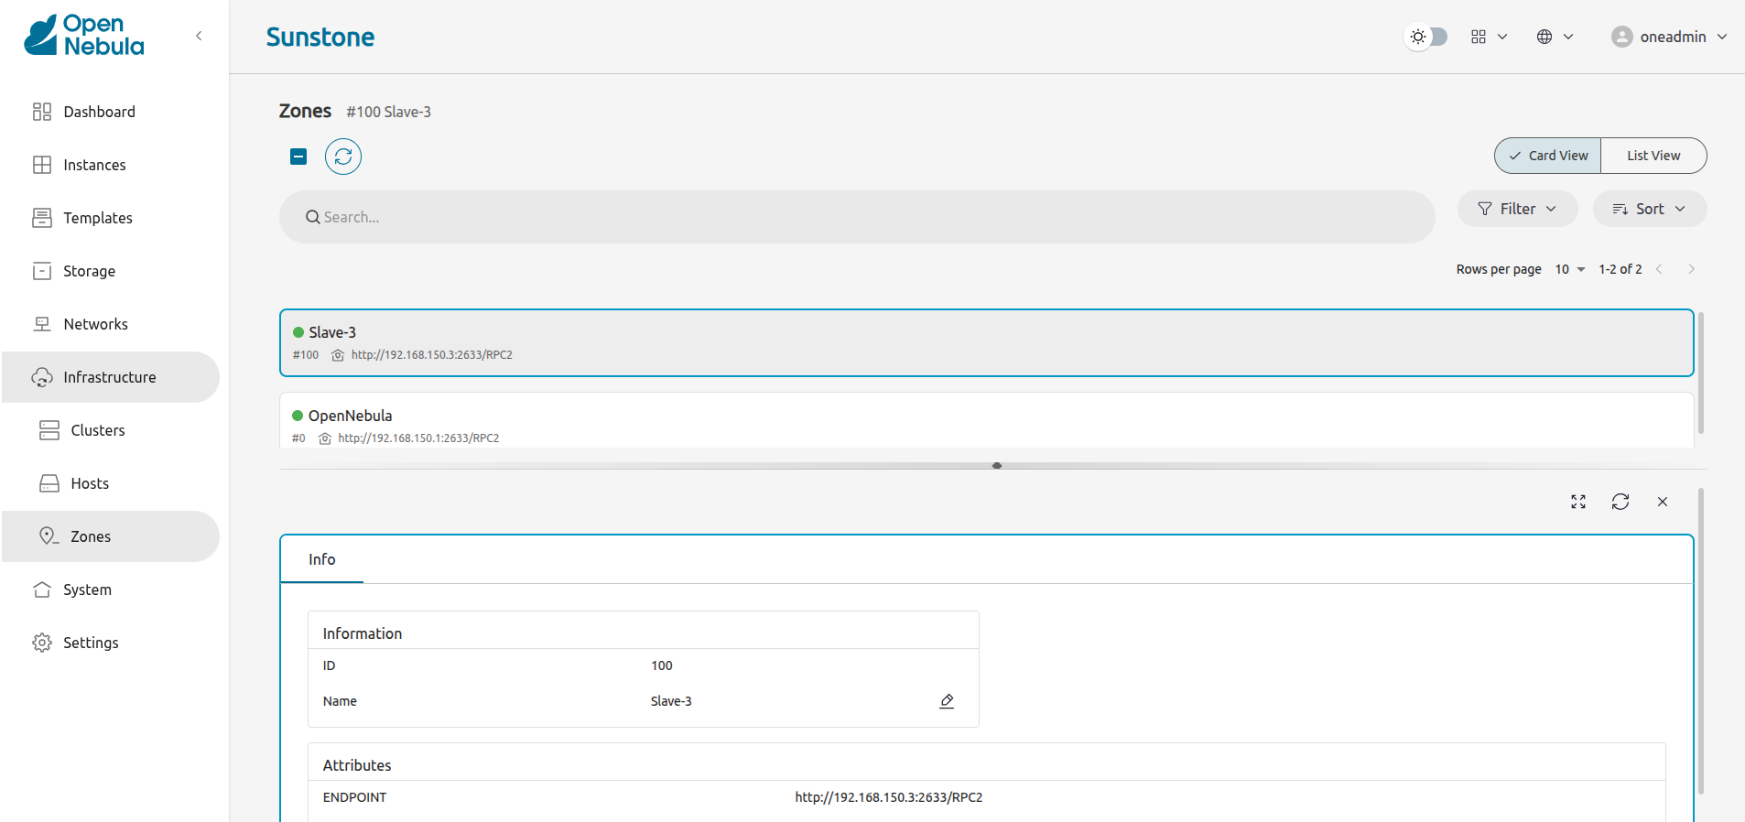
Task: Change rows per page dropdown value
Action: [x=1569, y=269]
